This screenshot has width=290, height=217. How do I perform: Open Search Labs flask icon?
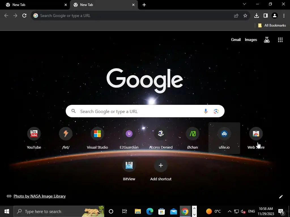coord(267,40)
